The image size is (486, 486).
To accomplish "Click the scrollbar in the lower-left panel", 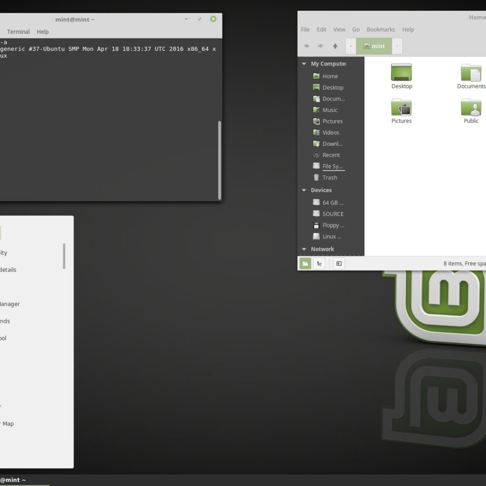I will pyautogui.click(x=64, y=256).
